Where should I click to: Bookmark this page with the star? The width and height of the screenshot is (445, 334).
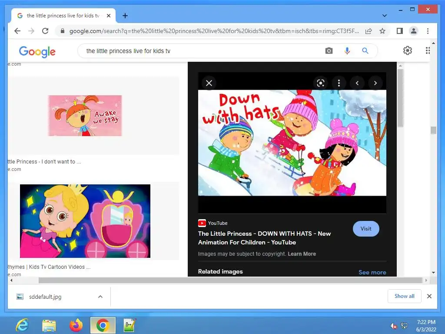coord(382,31)
